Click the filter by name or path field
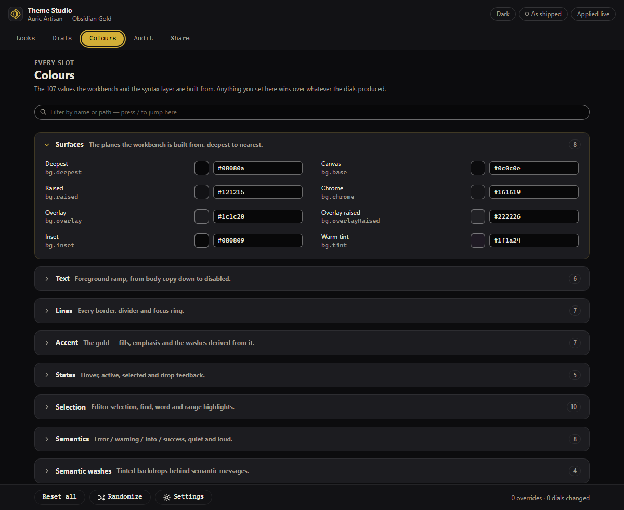This screenshot has width=624, height=510. point(311,112)
